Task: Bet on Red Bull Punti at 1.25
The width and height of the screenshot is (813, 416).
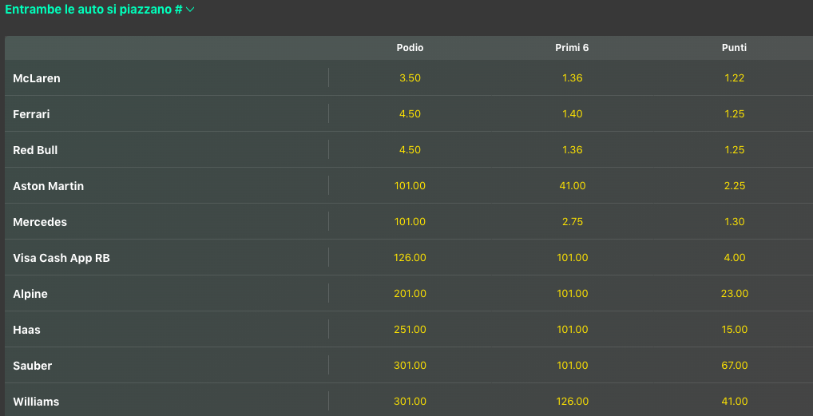Action: click(734, 150)
